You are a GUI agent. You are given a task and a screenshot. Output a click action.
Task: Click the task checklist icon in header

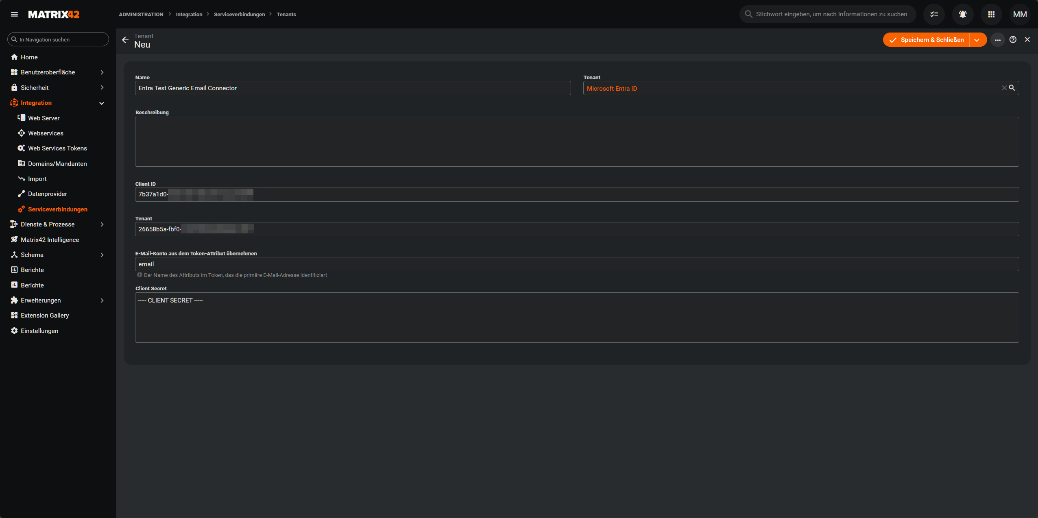coord(934,14)
